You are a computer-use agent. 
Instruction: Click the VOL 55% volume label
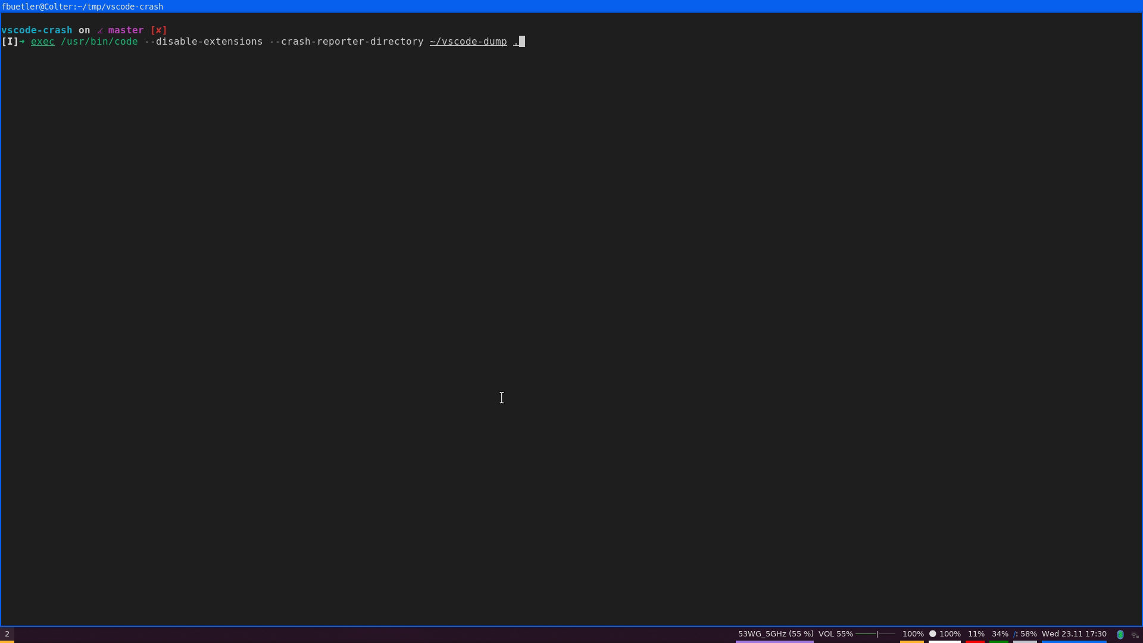[x=835, y=634]
